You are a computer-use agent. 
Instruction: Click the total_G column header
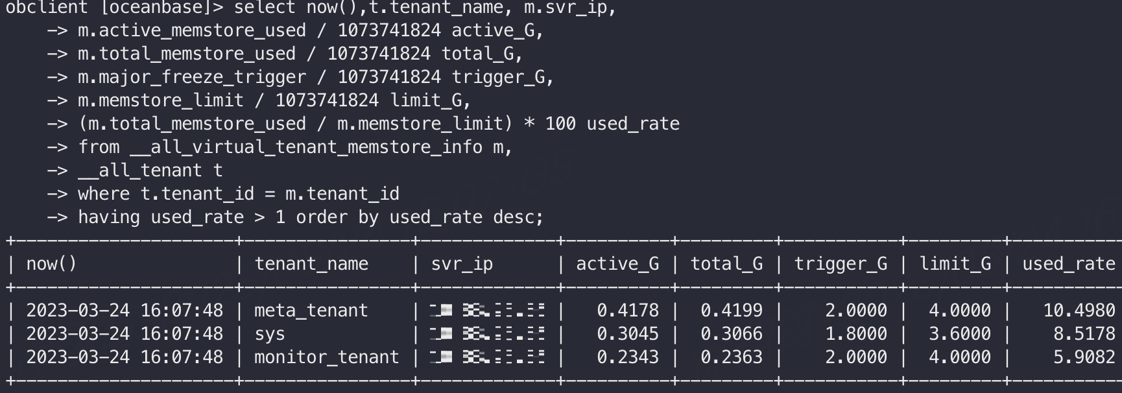pyautogui.click(x=726, y=264)
